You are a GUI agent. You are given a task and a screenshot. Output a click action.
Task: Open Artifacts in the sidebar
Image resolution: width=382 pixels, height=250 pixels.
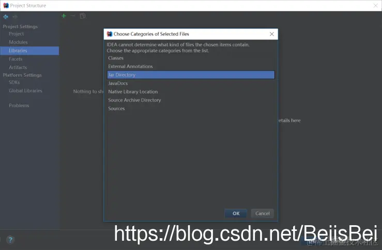tap(29, 68)
